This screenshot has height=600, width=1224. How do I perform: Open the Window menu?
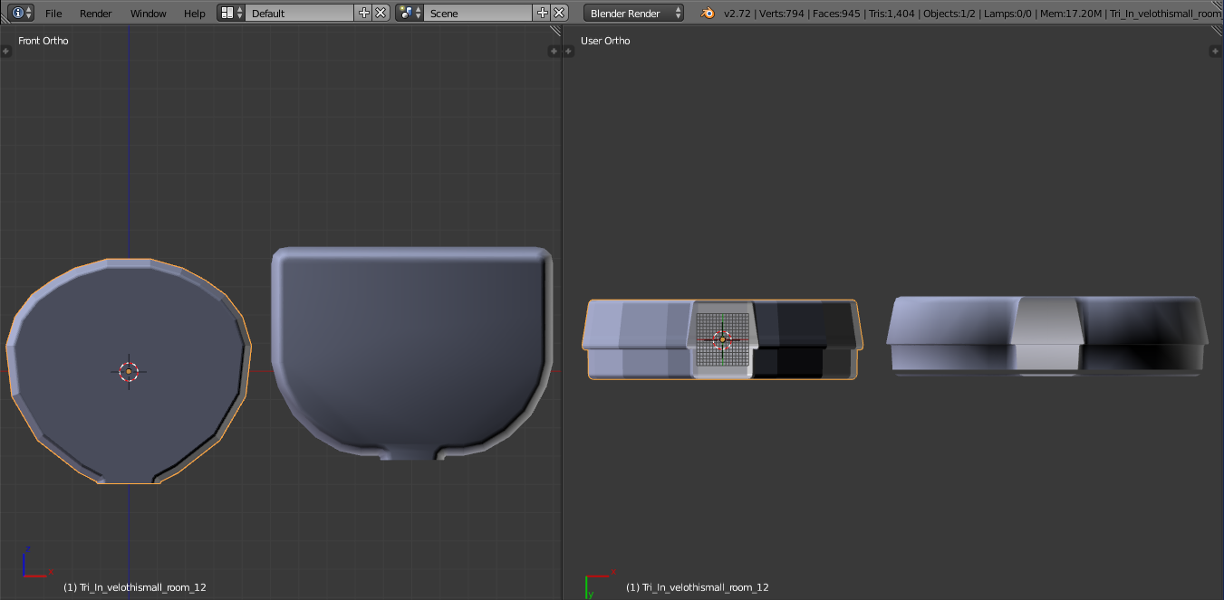(x=149, y=14)
